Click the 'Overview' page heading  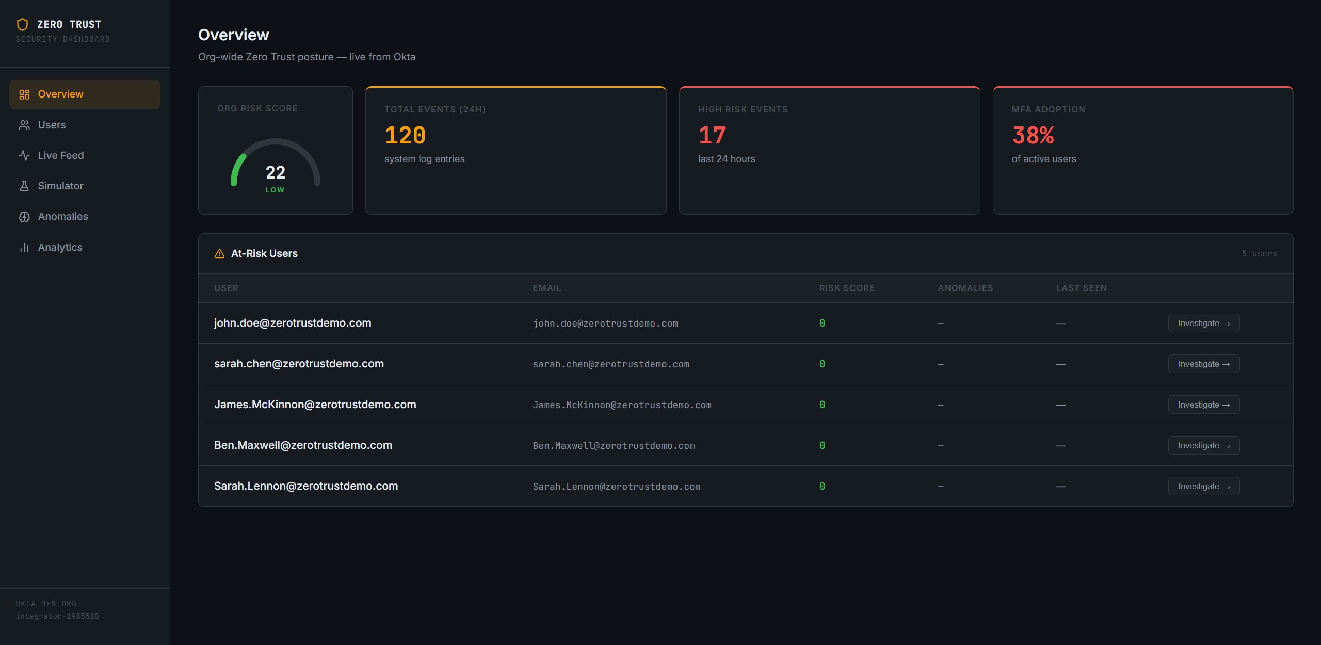pos(234,35)
